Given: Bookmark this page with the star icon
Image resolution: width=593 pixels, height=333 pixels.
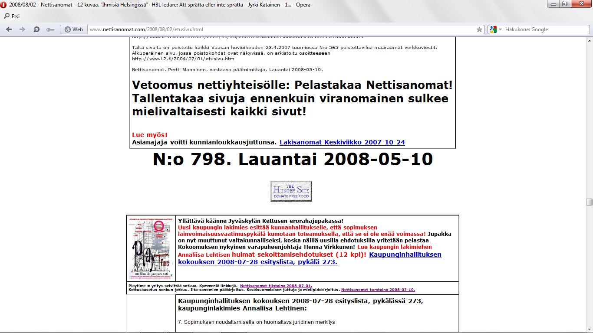Looking at the screenshot, I should (479, 29).
